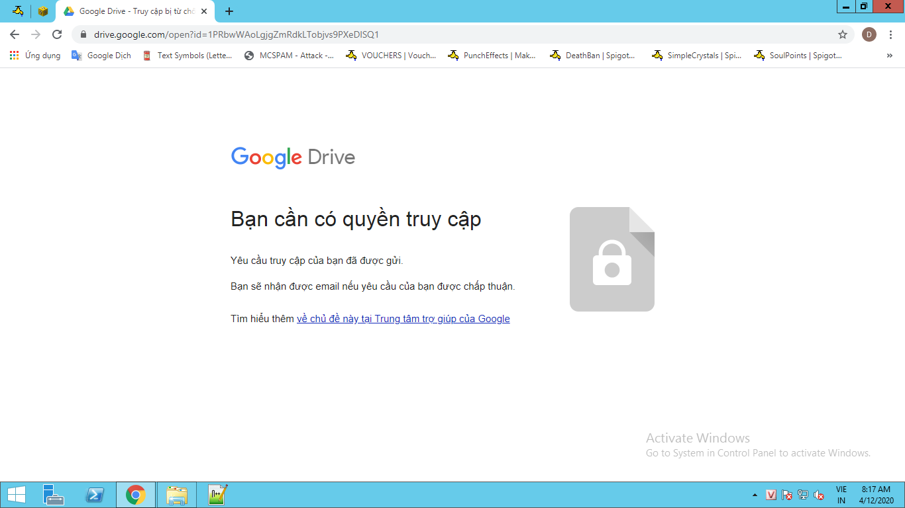Open the Google Dịch bookmark
905x508 pixels.
101,56
